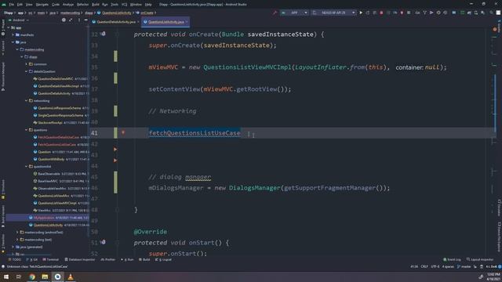Open VLC media player from taskbar
Screen dimensions: 502x282
pyautogui.click(x=71, y=277)
